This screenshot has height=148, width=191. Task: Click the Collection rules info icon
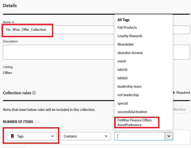point(34,93)
